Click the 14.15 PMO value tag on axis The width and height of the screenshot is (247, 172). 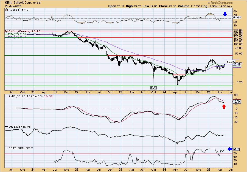coord(237,102)
